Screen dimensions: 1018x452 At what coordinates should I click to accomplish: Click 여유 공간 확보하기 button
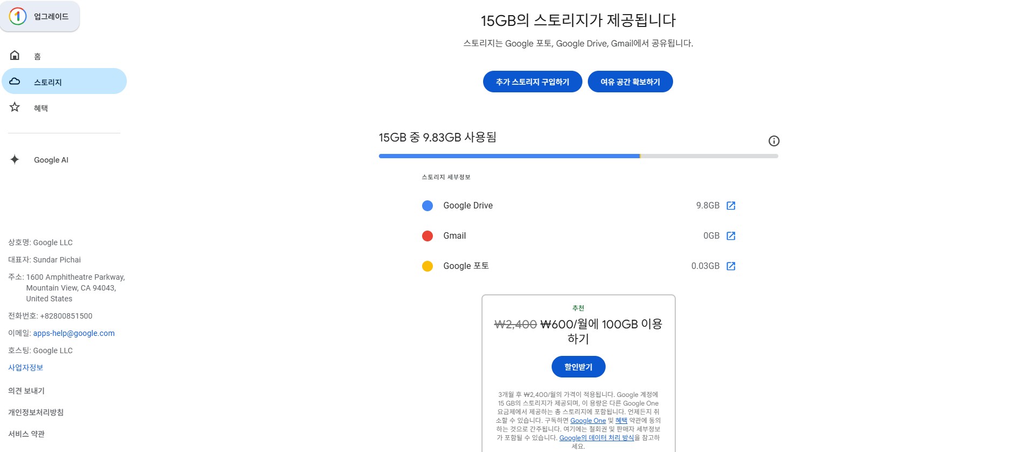click(x=630, y=82)
